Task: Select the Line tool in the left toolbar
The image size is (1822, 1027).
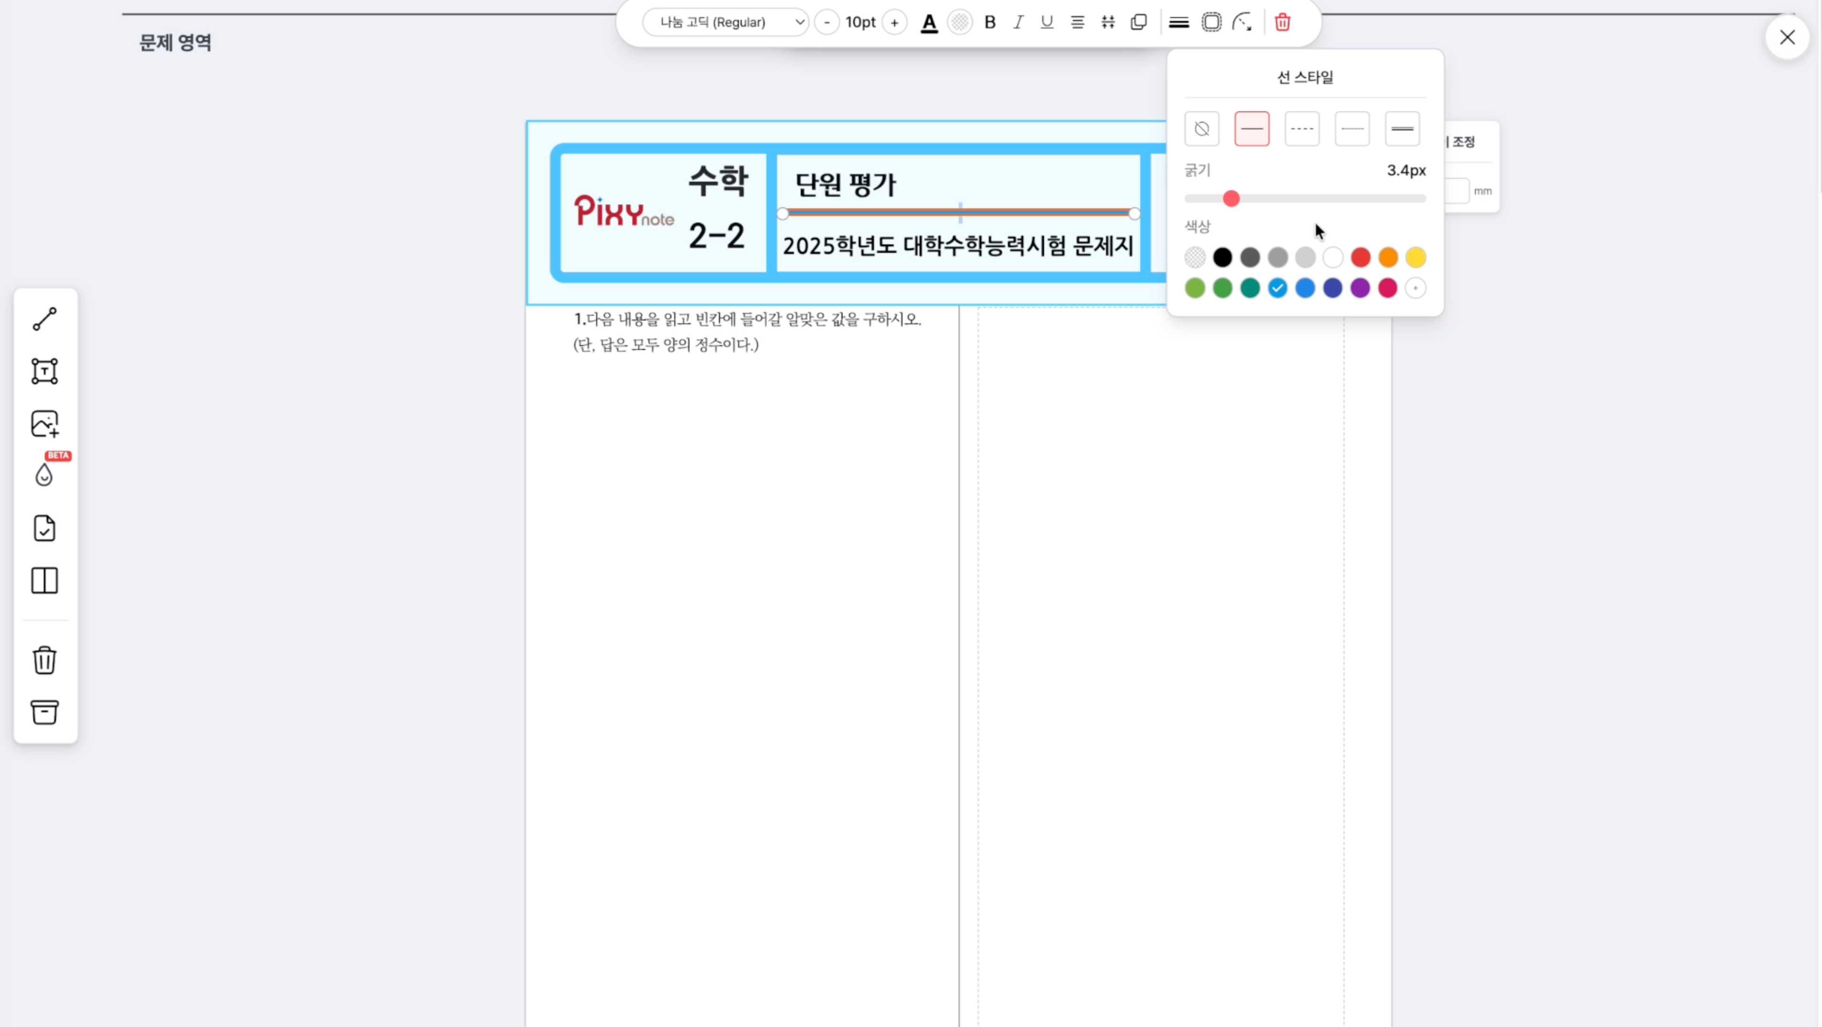Action: [x=45, y=320]
